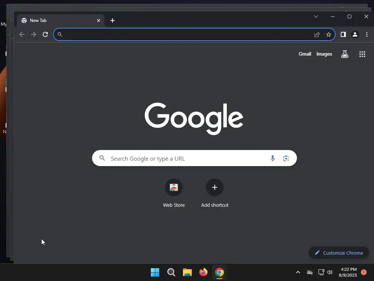The height and width of the screenshot is (281, 374).
Task: Click the Search Google or type URL box
Action: [194, 158]
